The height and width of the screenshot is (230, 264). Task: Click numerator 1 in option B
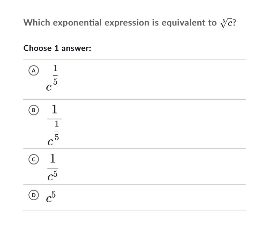[x=54, y=109]
